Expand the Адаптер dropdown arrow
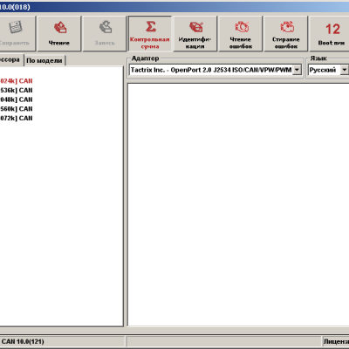 click(297, 70)
